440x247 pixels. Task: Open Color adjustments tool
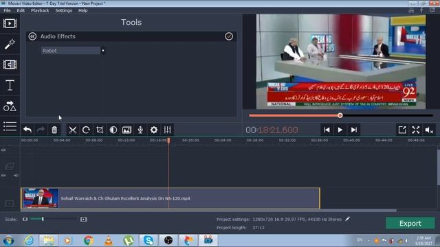click(113, 130)
